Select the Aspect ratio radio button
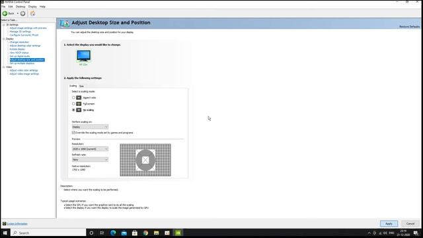Viewport: 423px width, 238px height. tap(73, 97)
